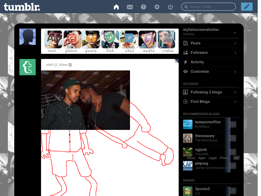
Task: Click the 2ponto3 radar avatar
Action: coord(188,191)
